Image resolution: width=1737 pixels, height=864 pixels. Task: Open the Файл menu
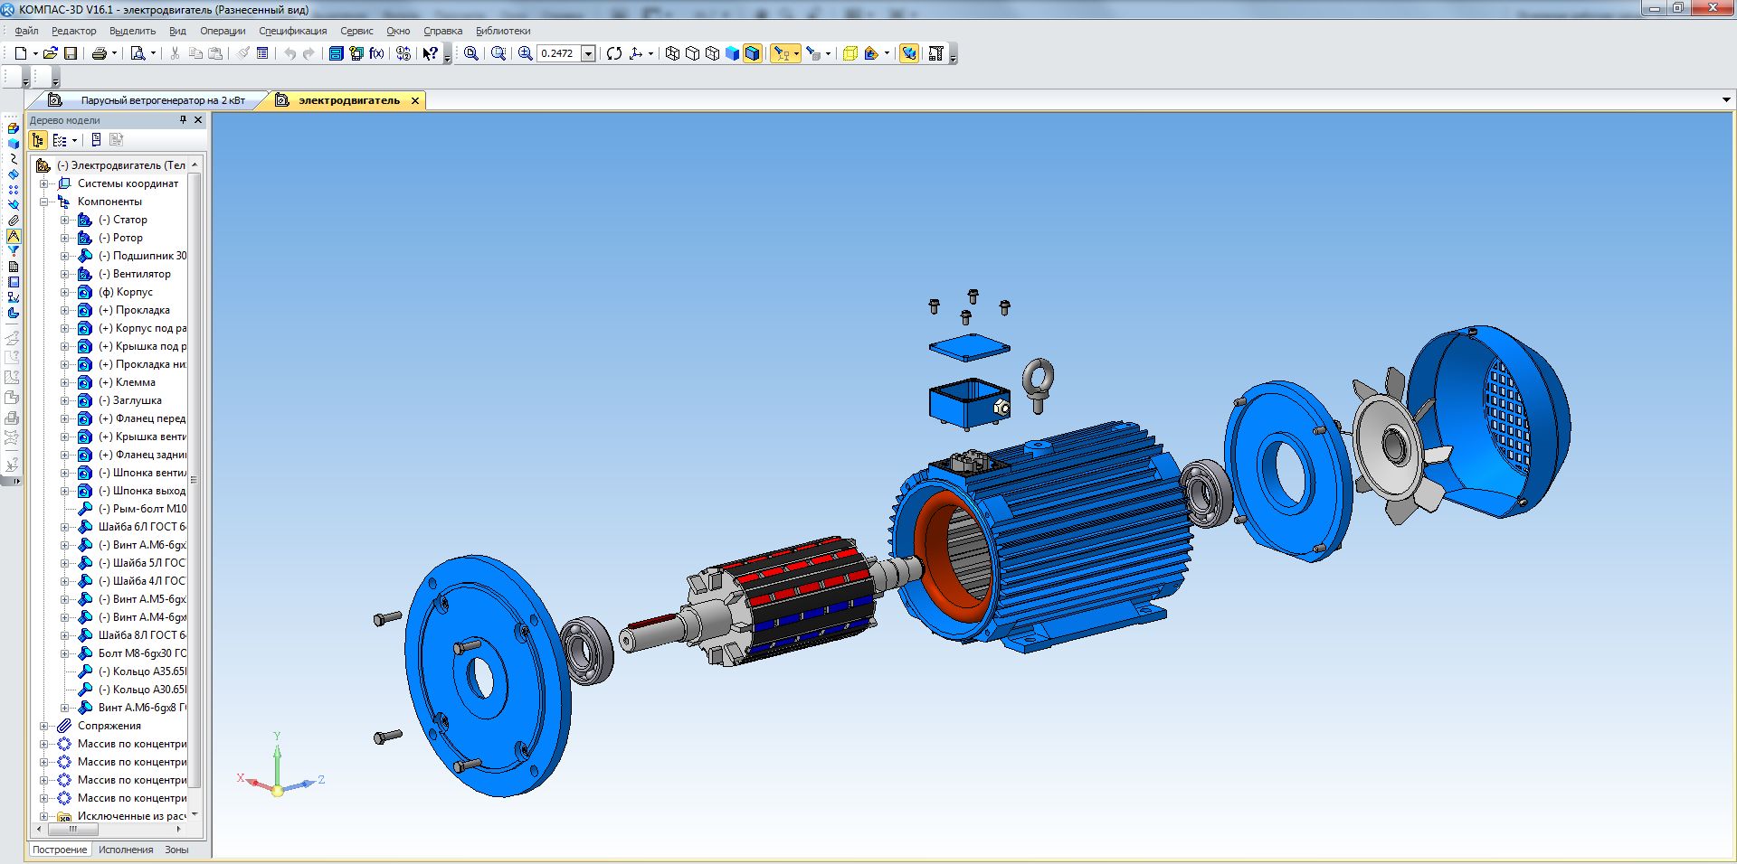point(26,31)
